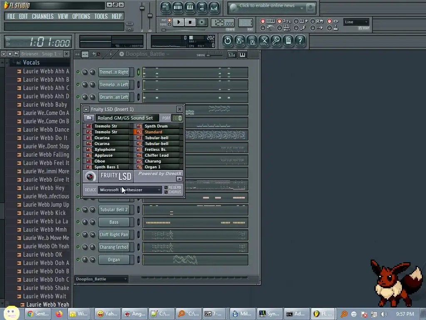
Task: Open the VIEW menu
Action: (63, 16)
